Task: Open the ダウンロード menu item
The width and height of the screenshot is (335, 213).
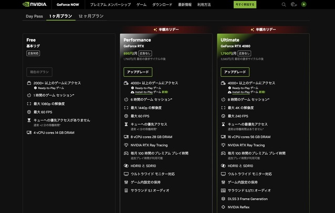Action: [x=162, y=5]
